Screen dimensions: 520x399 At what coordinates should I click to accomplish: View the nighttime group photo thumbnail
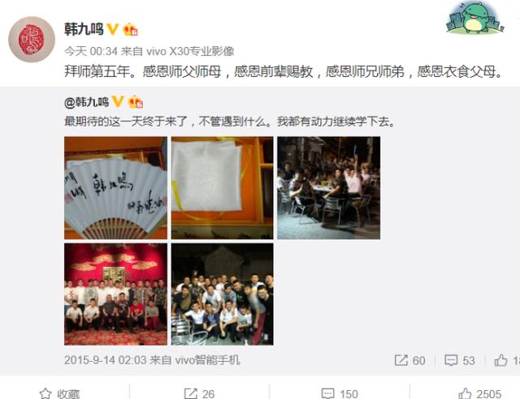(x=222, y=294)
